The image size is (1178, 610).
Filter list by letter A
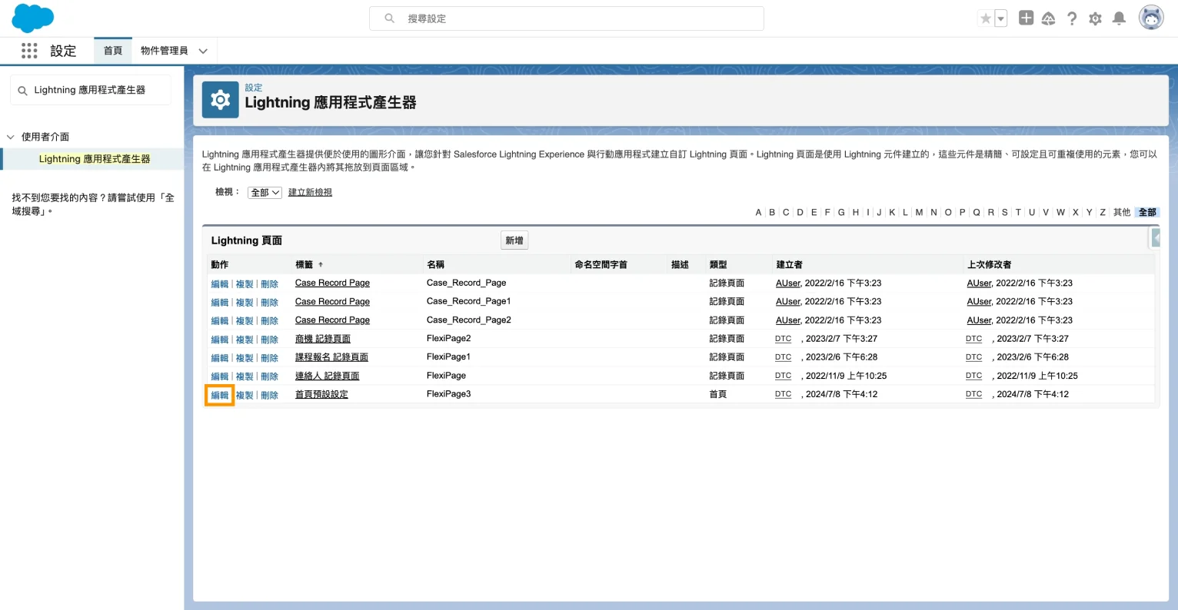point(758,213)
